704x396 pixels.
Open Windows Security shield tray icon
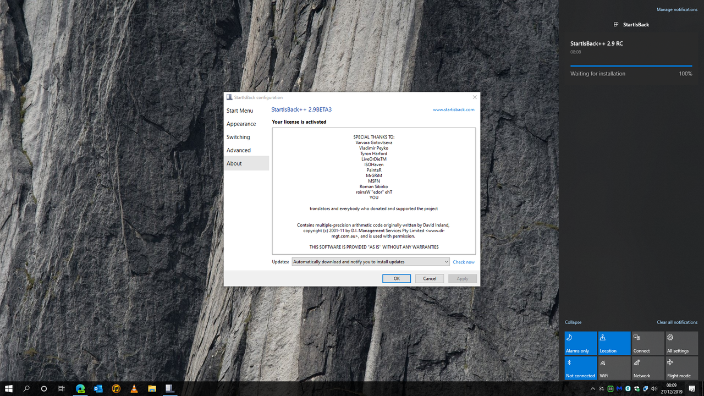pyautogui.click(x=637, y=389)
